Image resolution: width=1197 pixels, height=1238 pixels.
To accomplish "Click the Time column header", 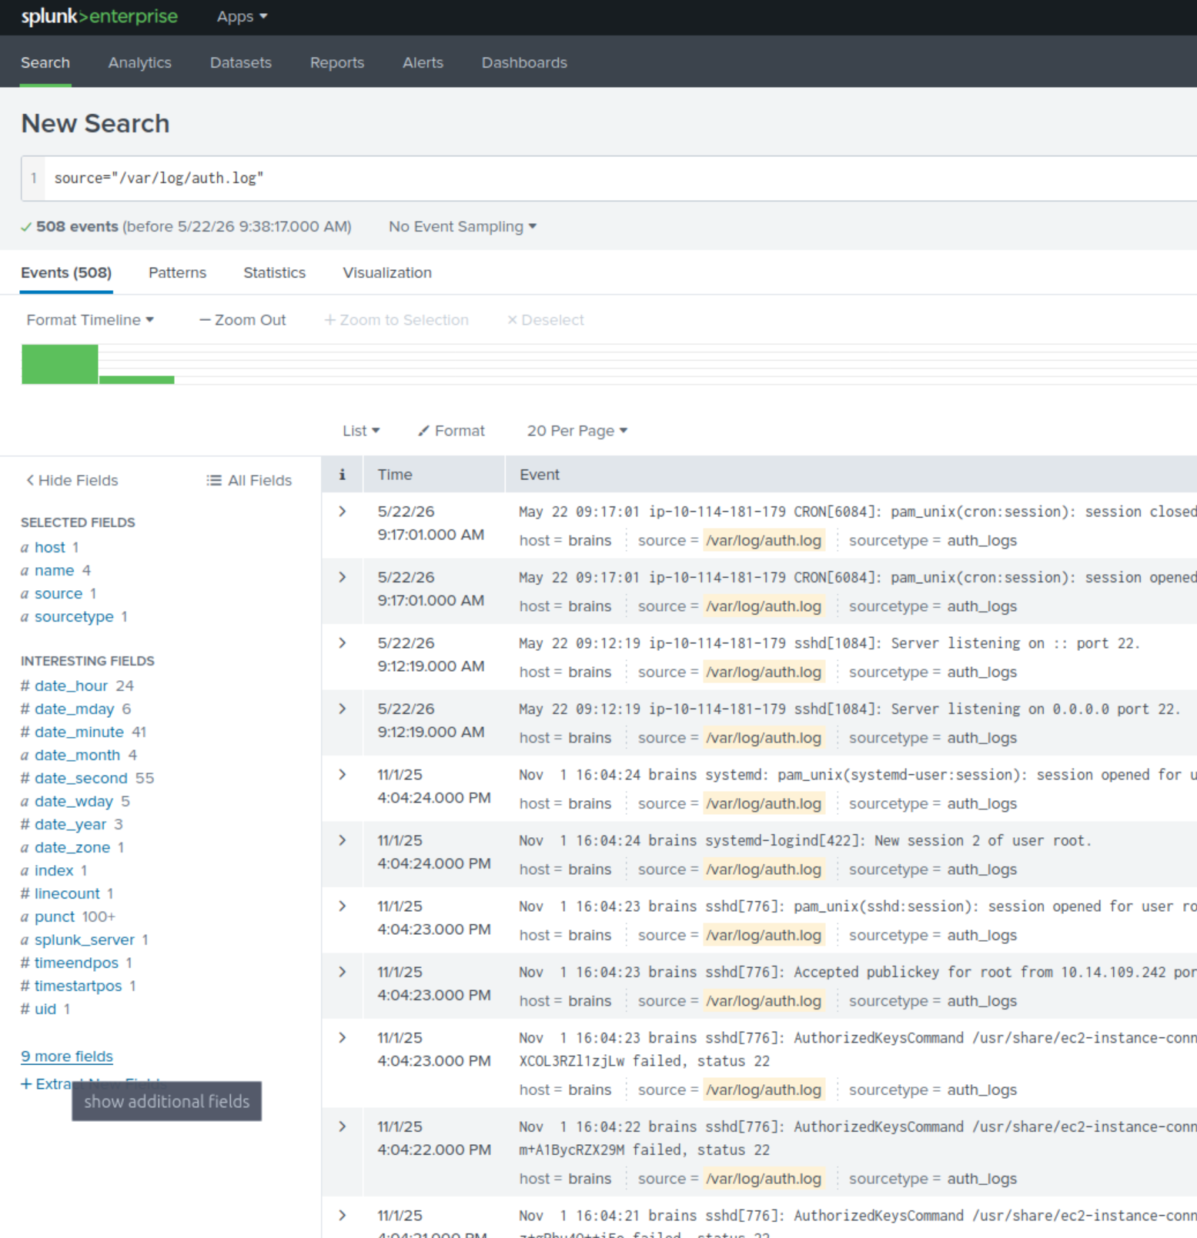I will click(395, 475).
